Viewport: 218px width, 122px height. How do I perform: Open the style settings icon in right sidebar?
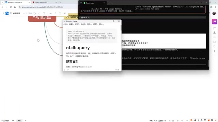[214, 28]
